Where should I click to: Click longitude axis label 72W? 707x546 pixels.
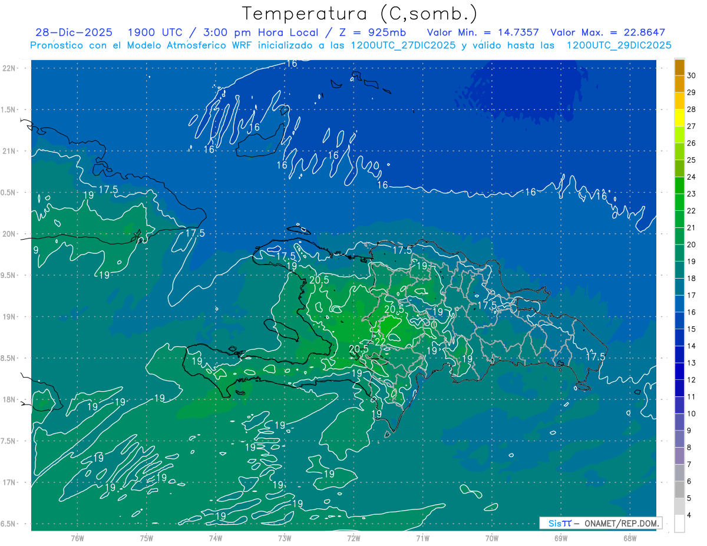click(x=353, y=538)
